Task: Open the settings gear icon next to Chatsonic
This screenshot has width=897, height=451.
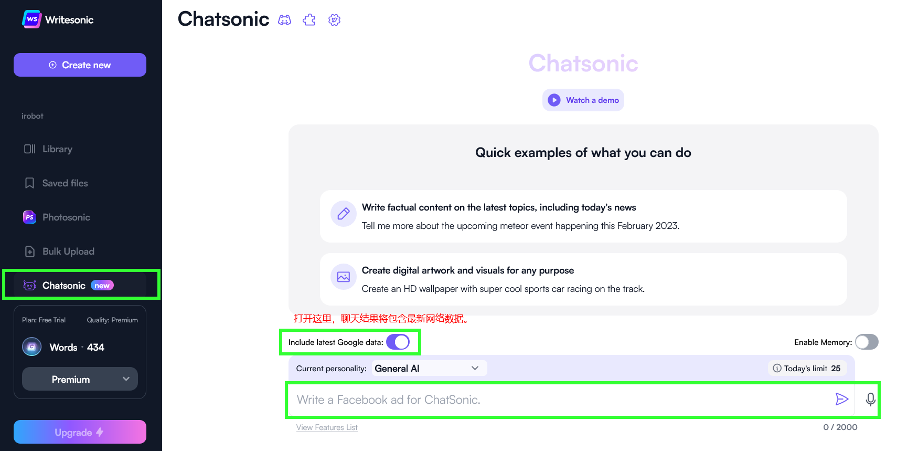Action: pos(335,20)
